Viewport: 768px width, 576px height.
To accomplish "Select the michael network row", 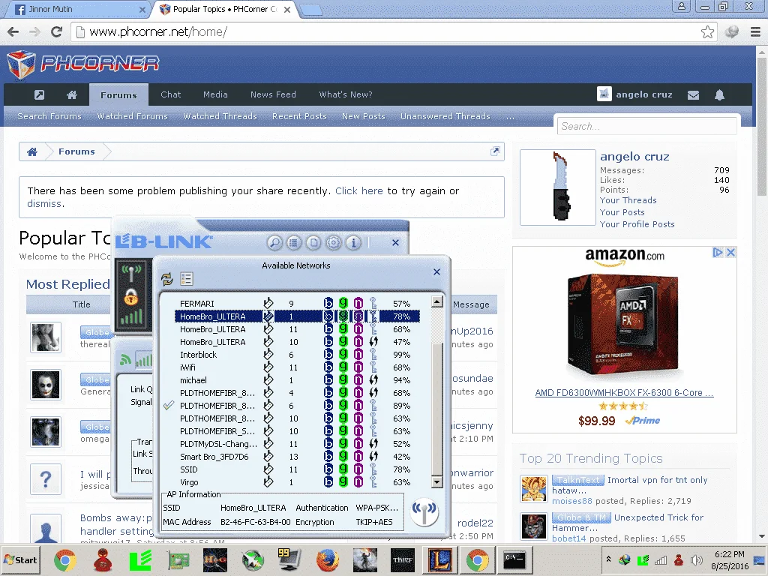I will [297, 380].
